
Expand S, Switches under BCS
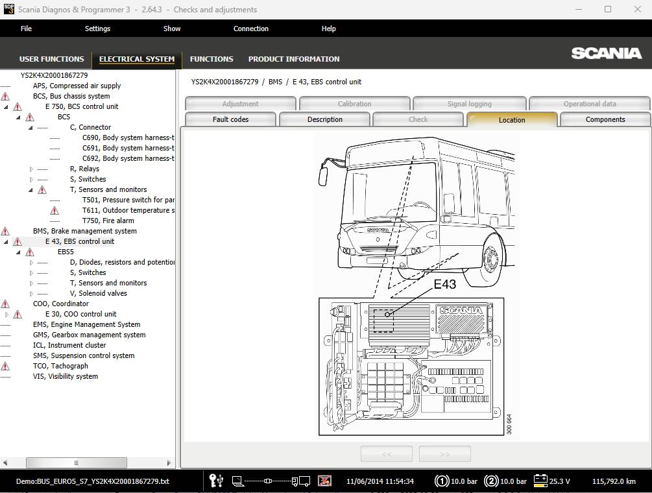(x=31, y=180)
